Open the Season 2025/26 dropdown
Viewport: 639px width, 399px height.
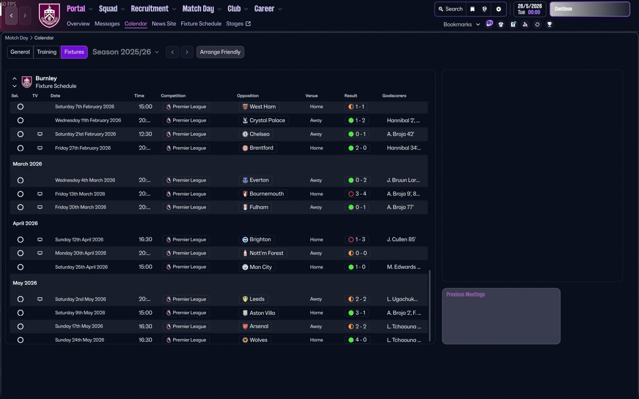pos(126,52)
